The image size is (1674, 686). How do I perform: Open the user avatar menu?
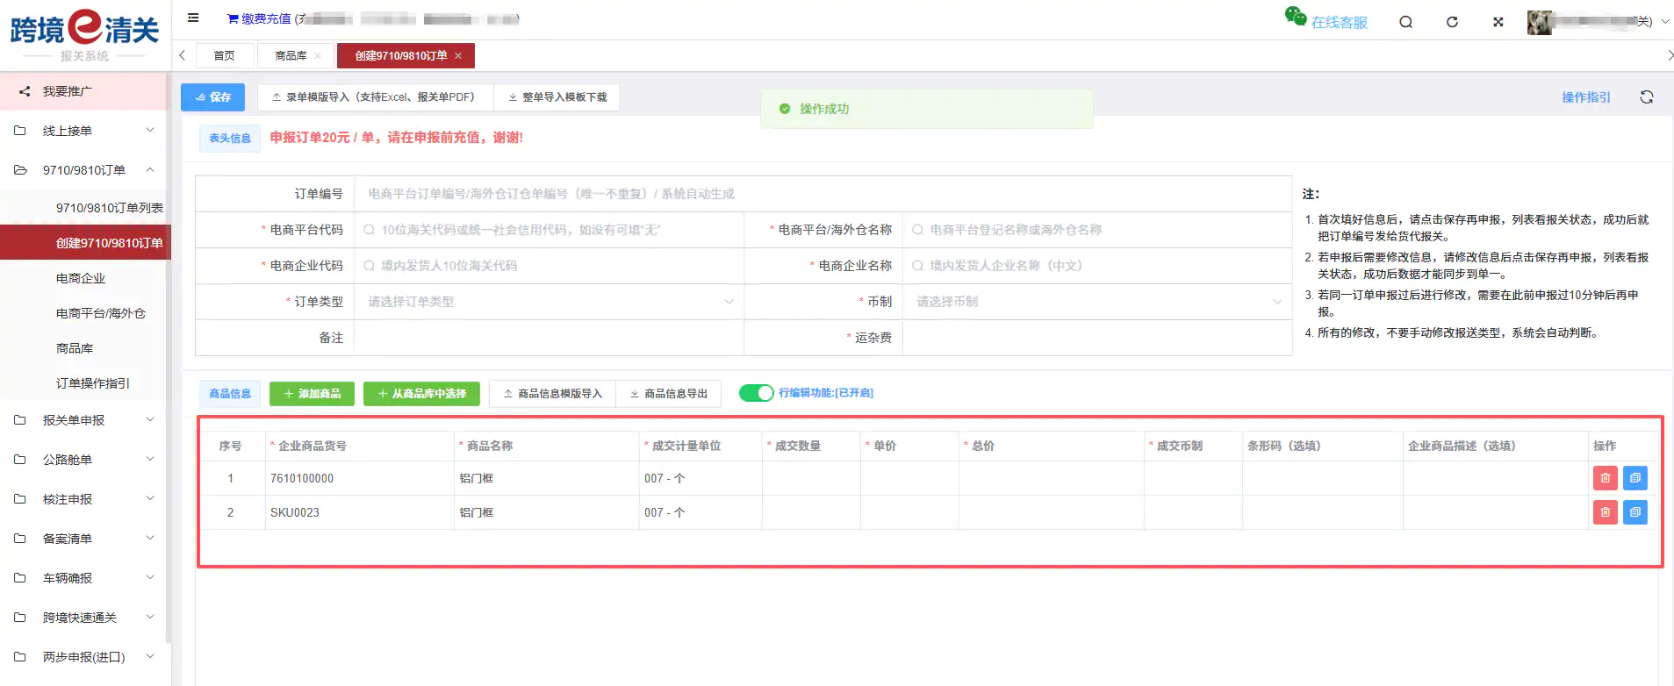(x=1598, y=22)
